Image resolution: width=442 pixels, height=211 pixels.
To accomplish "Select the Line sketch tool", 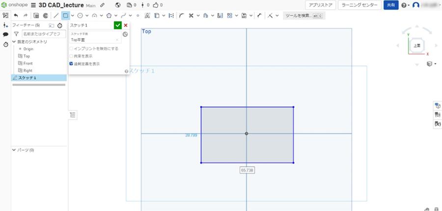I will pos(55,16).
